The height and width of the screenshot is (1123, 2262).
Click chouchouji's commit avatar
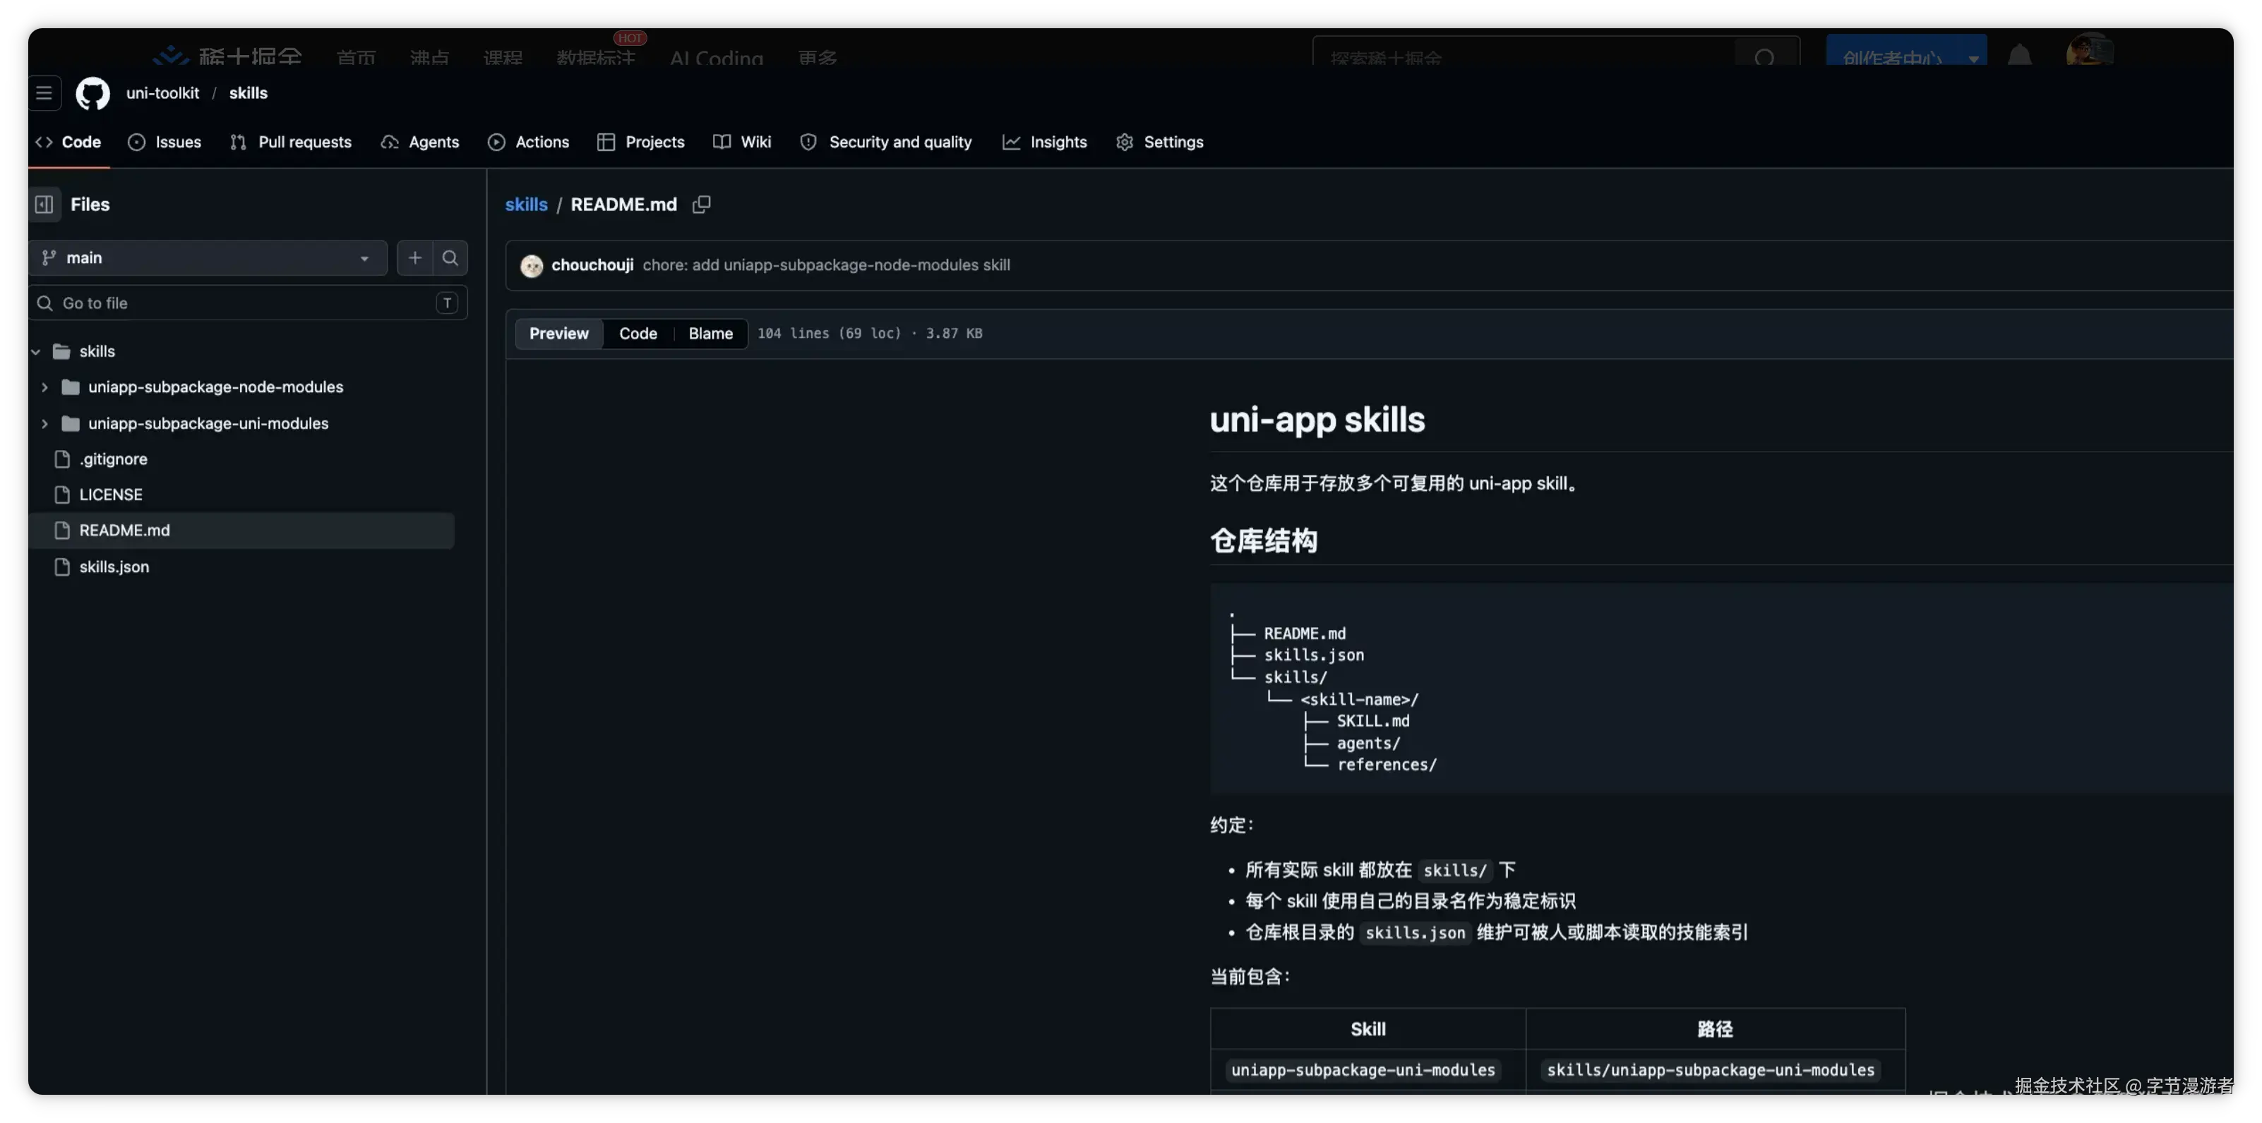(x=532, y=265)
